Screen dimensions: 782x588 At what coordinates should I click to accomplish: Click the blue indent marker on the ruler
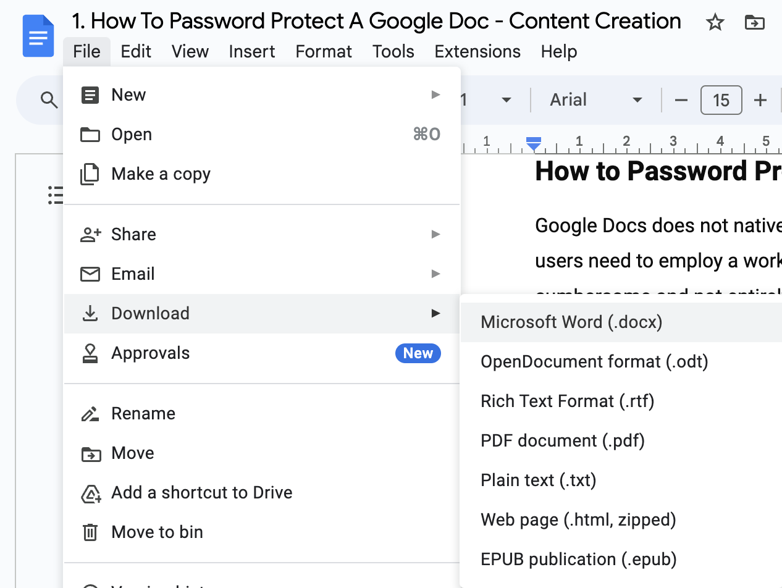(534, 144)
